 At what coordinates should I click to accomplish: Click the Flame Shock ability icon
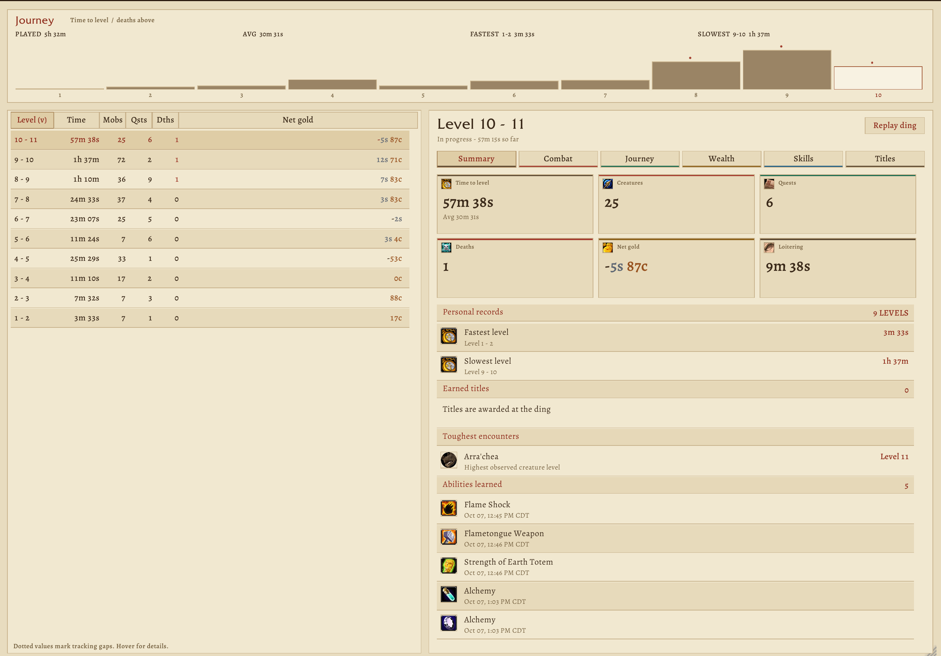click(x=449, y=508)
